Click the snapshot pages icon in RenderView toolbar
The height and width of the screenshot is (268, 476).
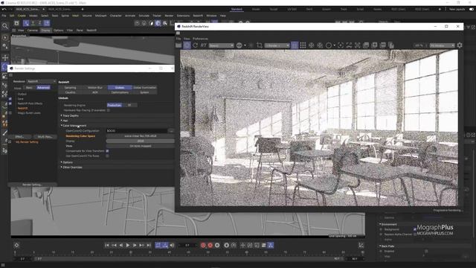[x=391, y=45]
